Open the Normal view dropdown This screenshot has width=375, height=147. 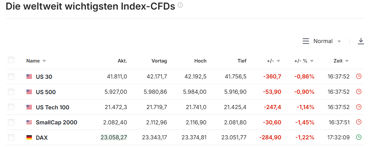pyautogui.click(x=322, y=41)
